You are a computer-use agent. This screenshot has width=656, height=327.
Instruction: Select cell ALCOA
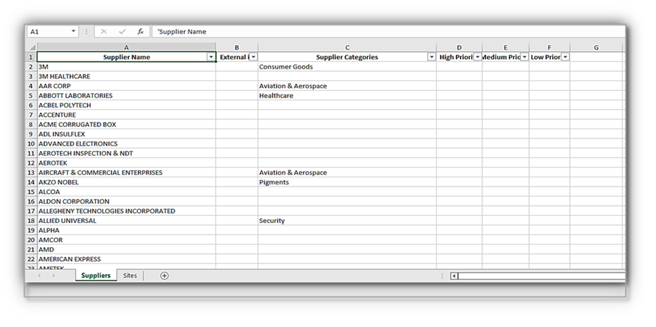pos(126,192)
